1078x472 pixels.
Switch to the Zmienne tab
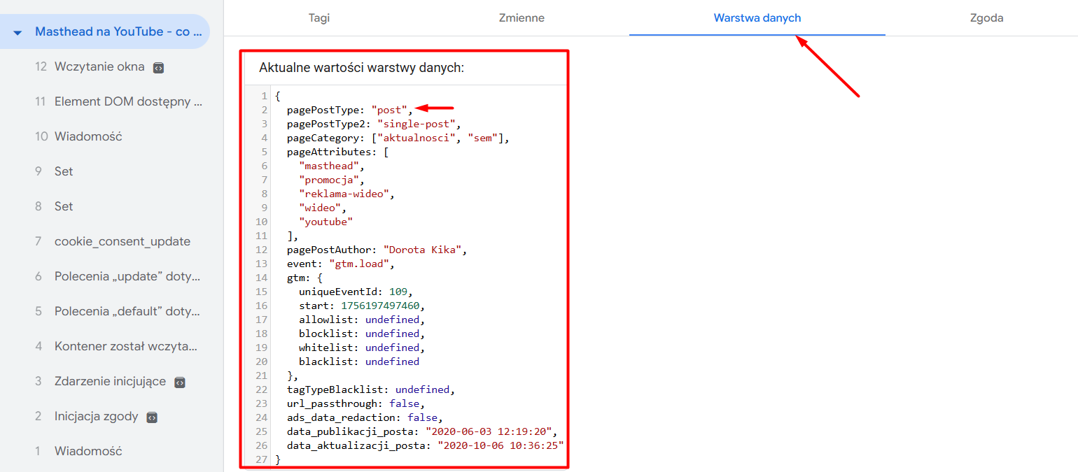coord(521,18)
